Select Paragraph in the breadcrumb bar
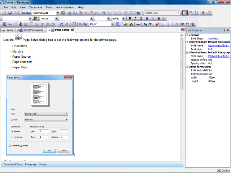231x173 pixels. [31, 164]
